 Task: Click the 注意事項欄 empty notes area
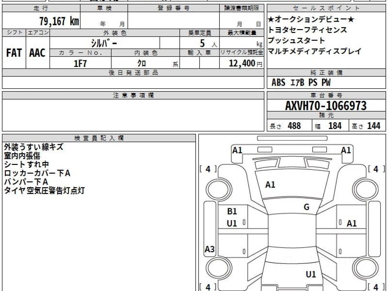pos(133,115)
